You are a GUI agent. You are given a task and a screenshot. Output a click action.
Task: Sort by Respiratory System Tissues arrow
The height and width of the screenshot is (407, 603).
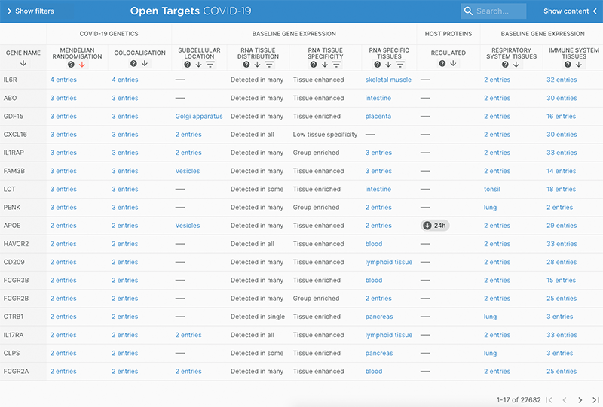point(516,65)
